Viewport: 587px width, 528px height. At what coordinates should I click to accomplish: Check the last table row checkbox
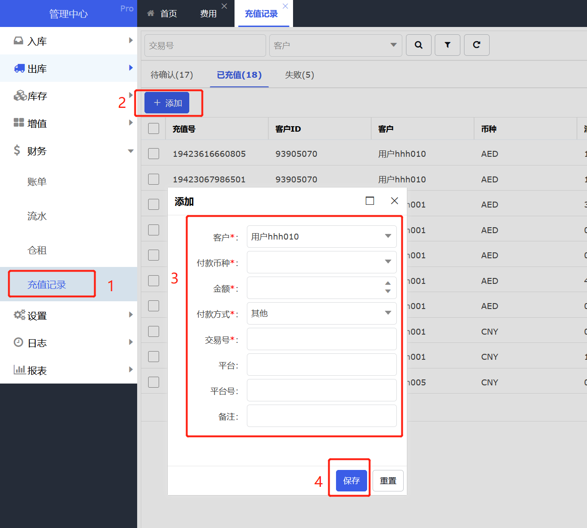(x=154, y=382)
